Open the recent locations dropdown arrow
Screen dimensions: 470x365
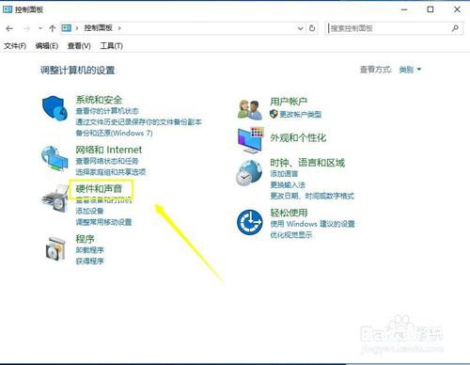[x=40, y=28]
